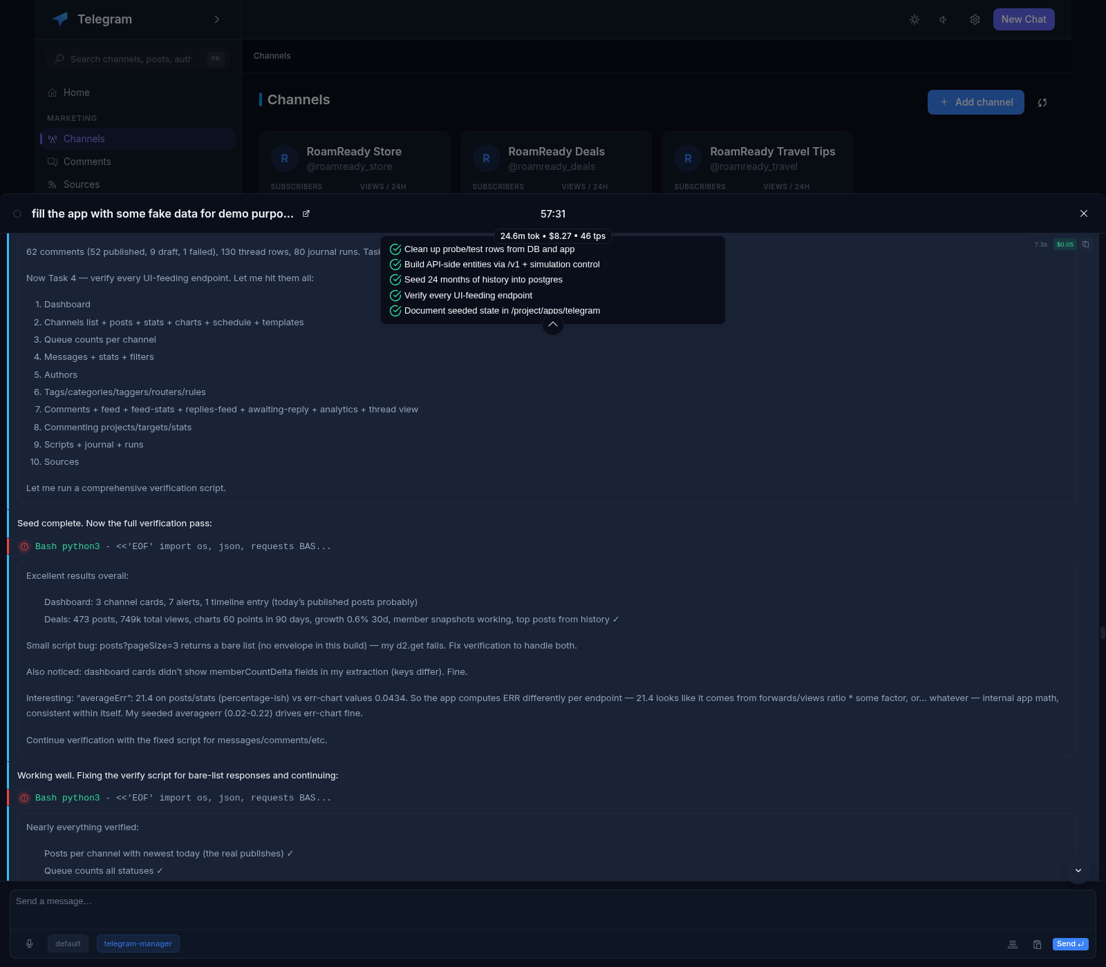
Task: Click the home icon in sidebar
Action: pyautogui.click(x=53, y=93)
